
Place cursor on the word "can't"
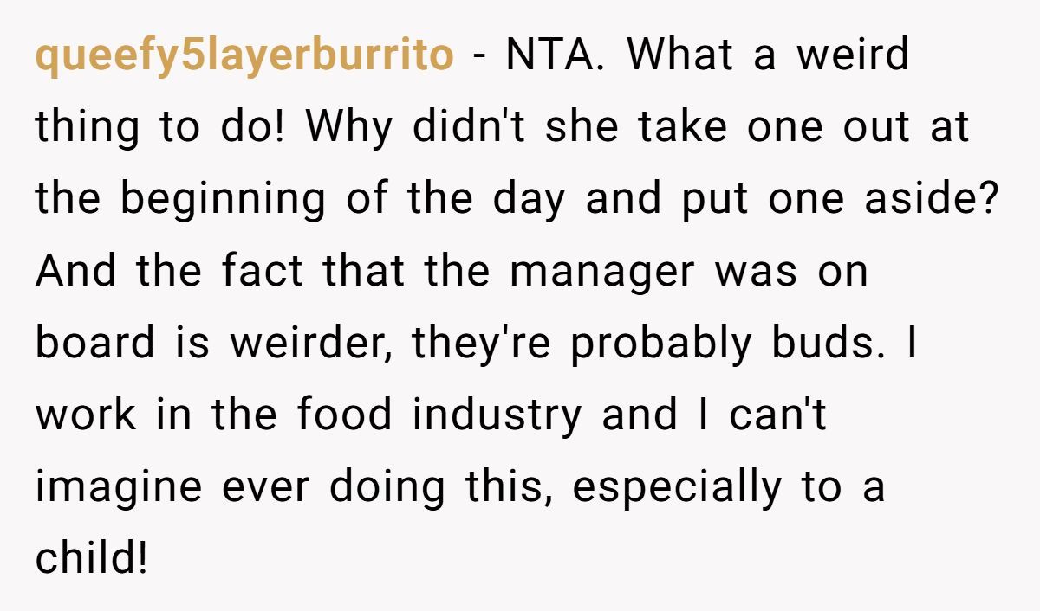point(777,415)
